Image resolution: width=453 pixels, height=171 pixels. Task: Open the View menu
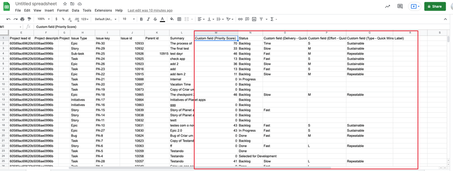[x=37, y=10]
